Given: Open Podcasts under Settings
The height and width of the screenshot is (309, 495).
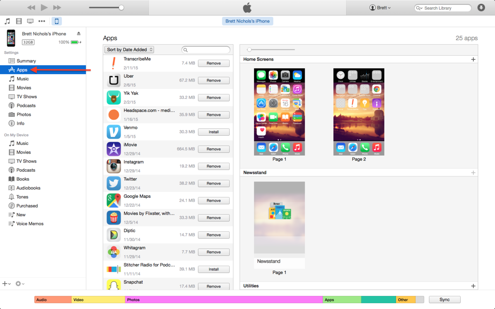Looking at the screenshot, I should (26, 105).
